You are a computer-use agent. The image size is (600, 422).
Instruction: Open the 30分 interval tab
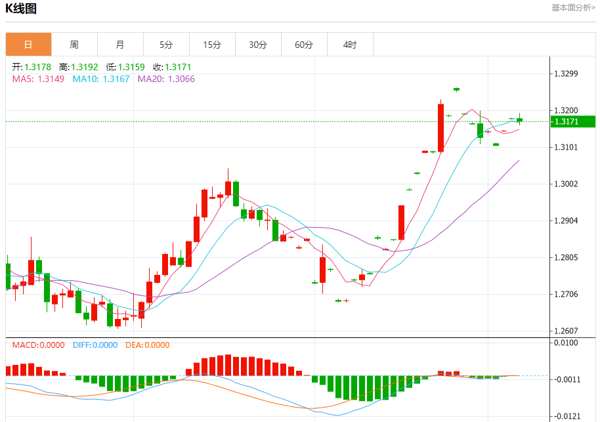(x=258, y=45)
